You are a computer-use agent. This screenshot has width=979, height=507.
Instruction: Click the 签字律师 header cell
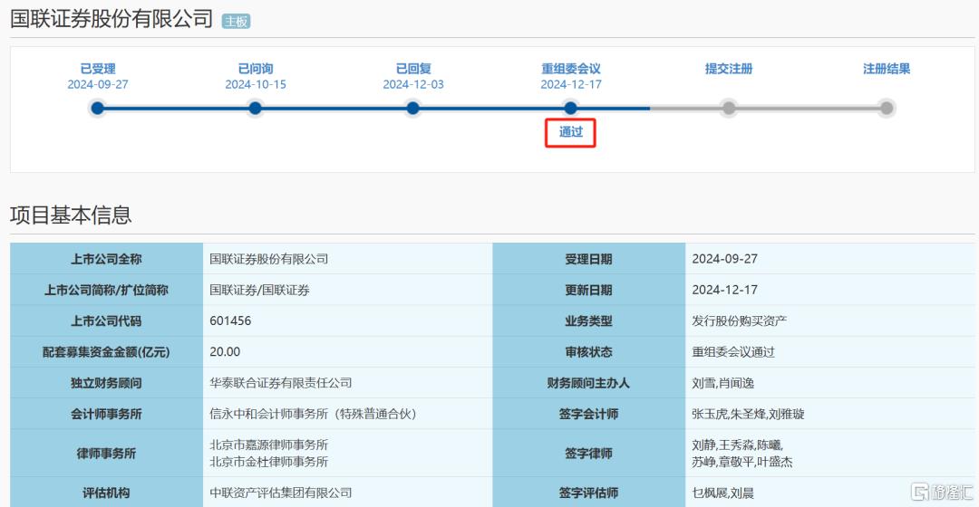click(x=588, y=454)
